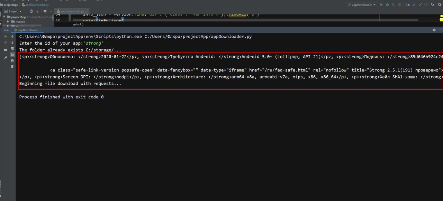
Task: Collapse all in Project panel
Action: point(37,11)
